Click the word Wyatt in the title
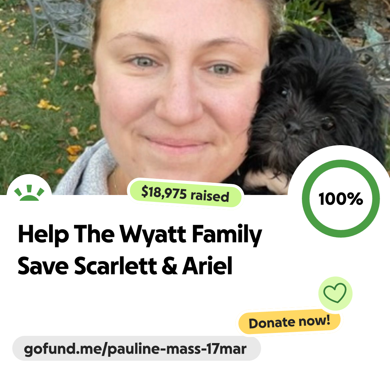390x390 pixels. (x=153, y=234)
